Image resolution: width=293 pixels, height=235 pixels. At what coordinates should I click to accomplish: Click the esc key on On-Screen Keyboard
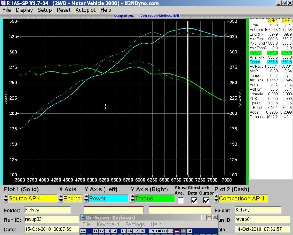pyautogui.click(x=83, y=231)
